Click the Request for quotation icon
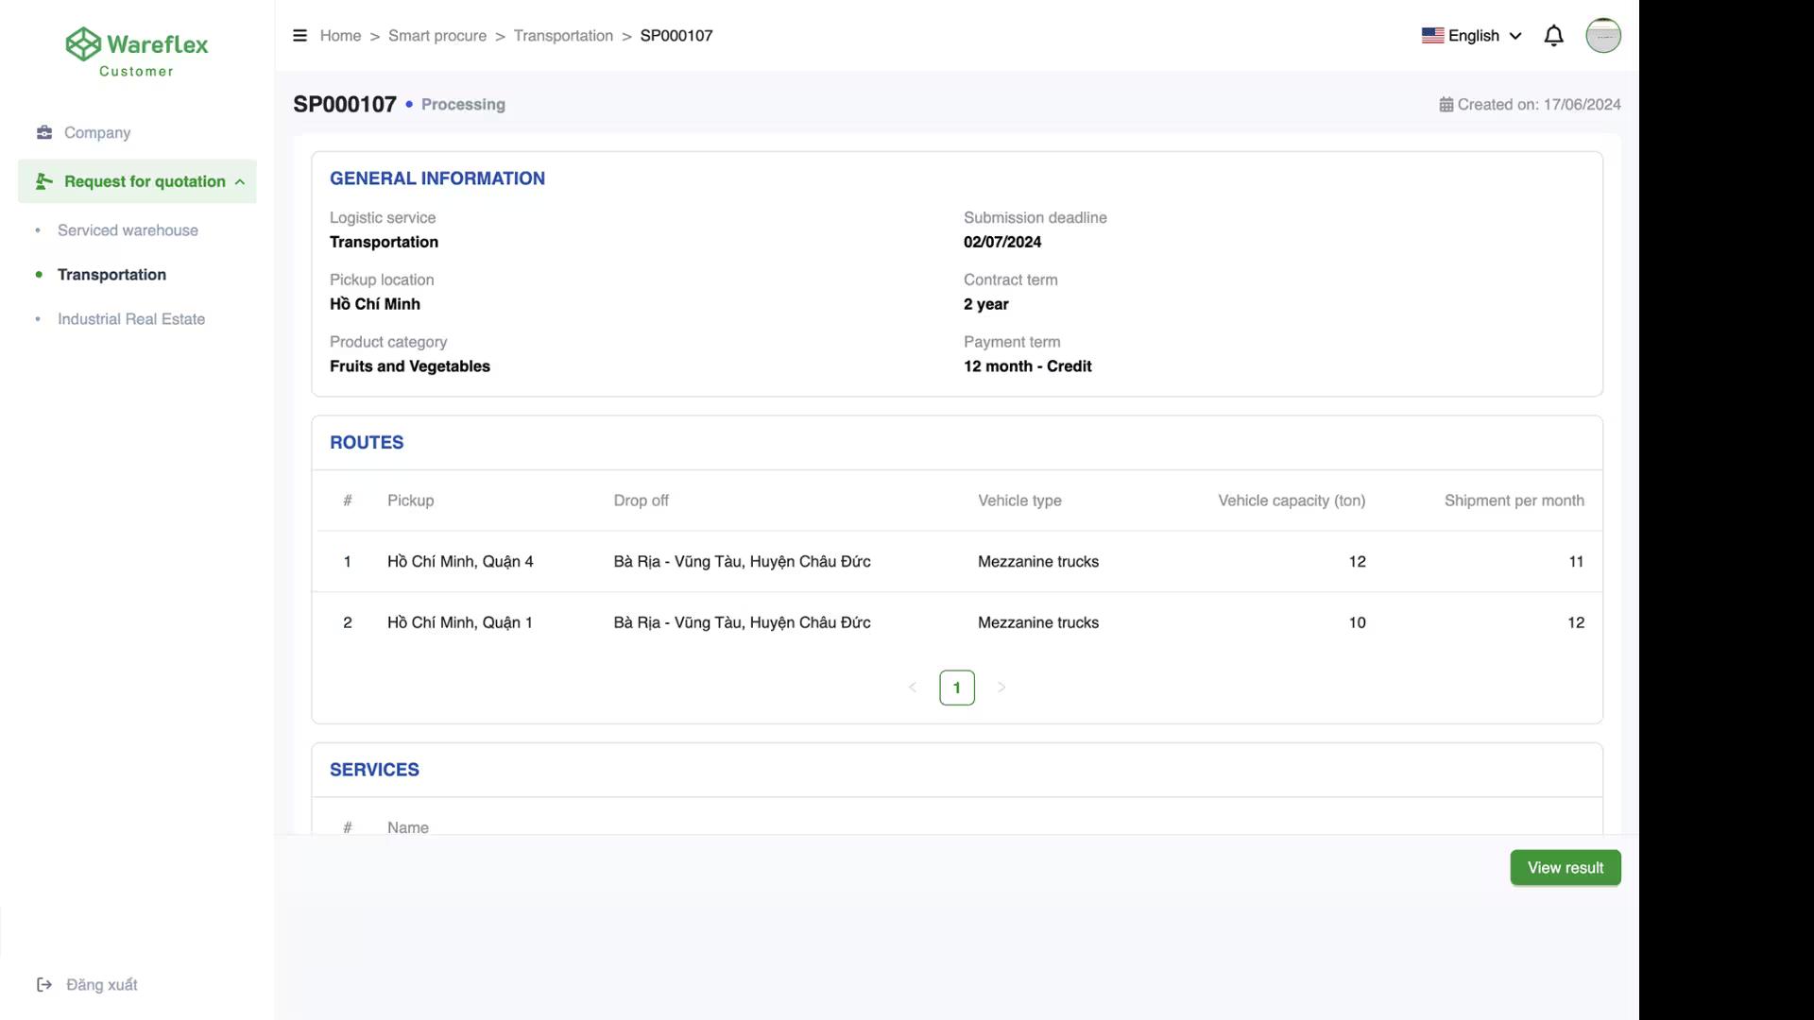 click(x=43, y=181)
